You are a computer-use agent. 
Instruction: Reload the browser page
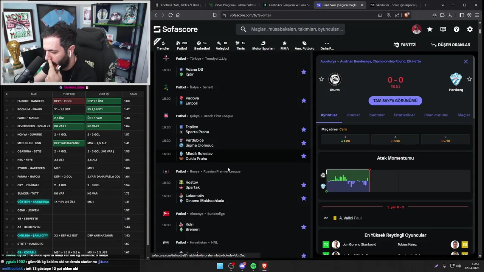[x=171, y=15]
